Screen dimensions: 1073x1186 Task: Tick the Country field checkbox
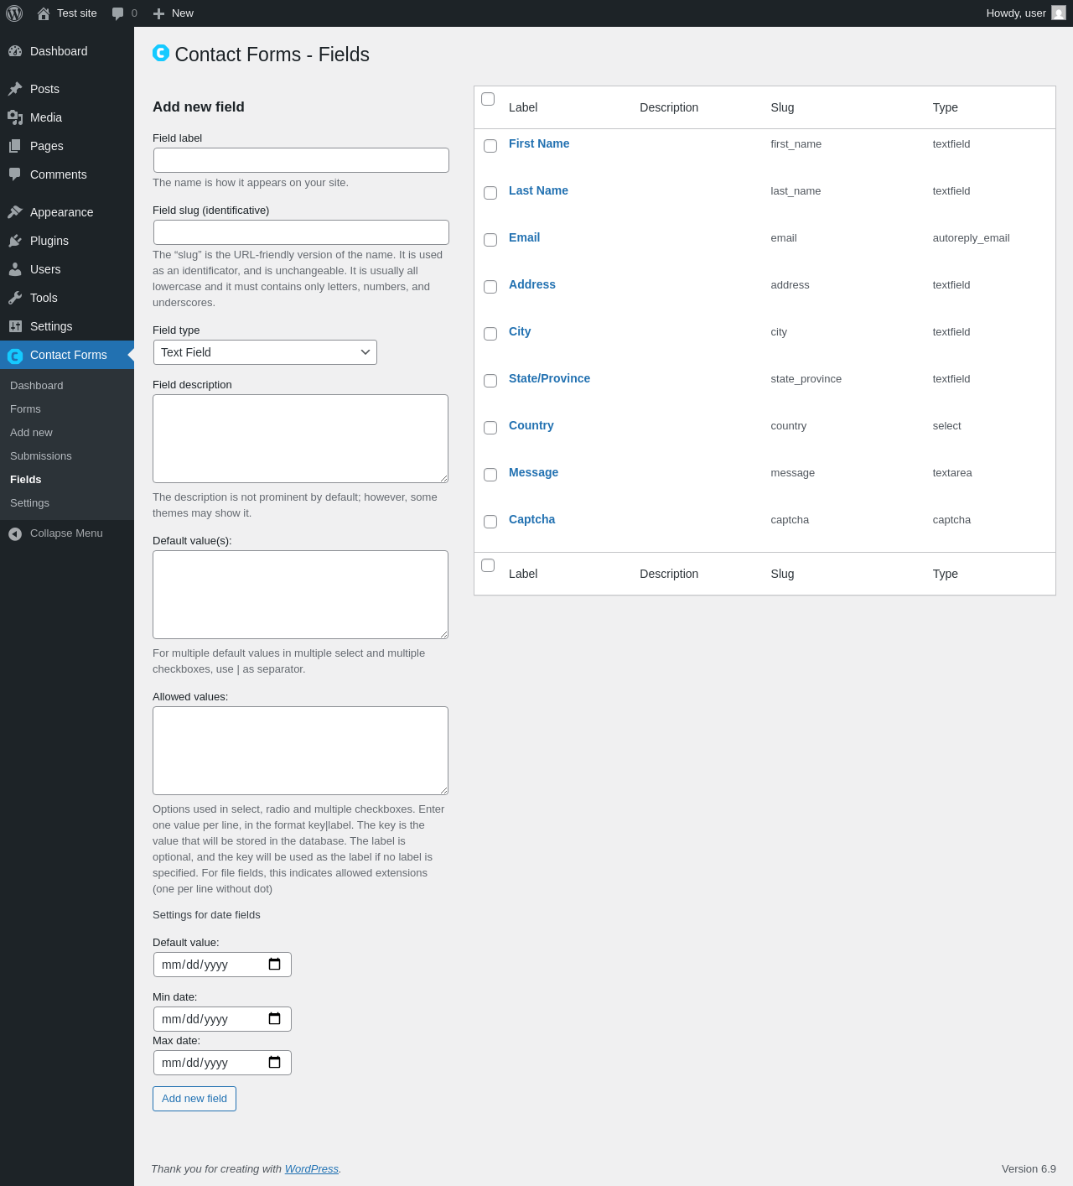[x=490, y=428]
